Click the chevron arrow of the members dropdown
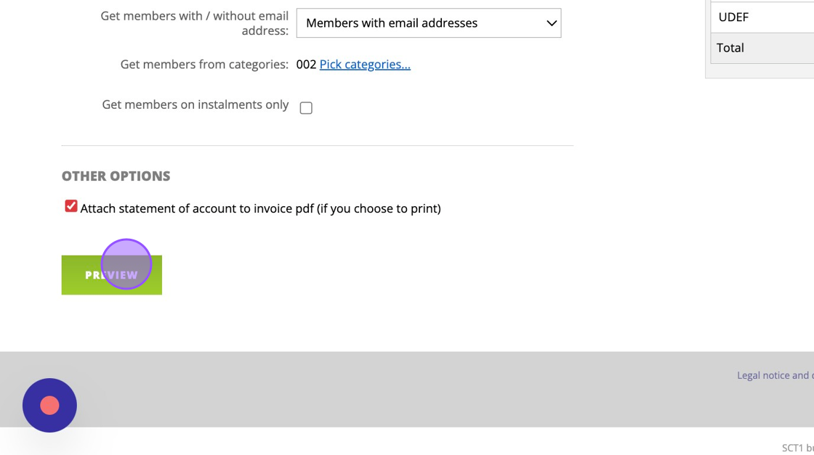The image size is (814, 455). pos(552,23)
